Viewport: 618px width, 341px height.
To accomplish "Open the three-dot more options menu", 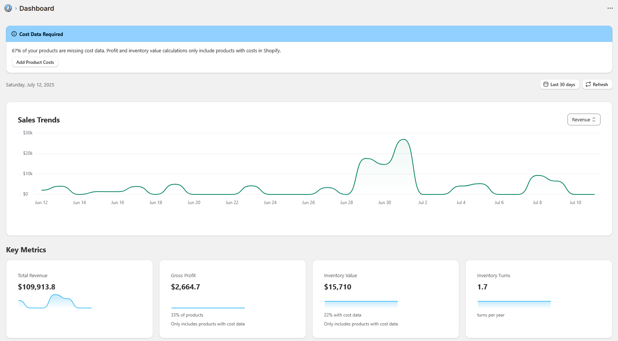I will pyautogui.click(x=610, y=8).
